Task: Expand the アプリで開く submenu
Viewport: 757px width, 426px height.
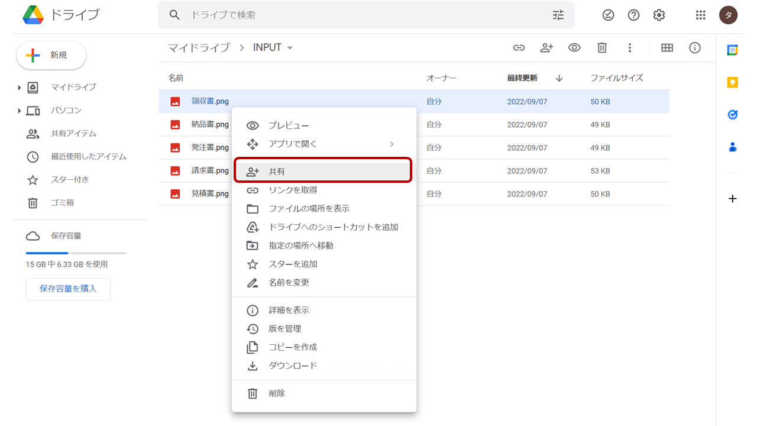Action: [x=324, y=144]
